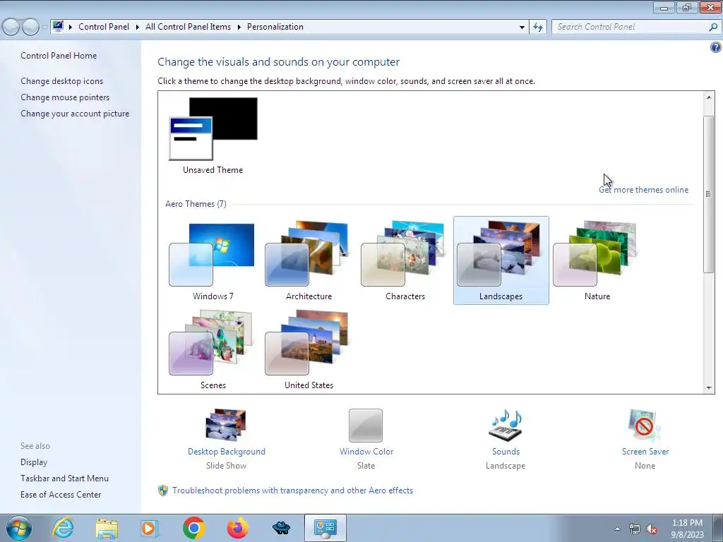Open the hat-and-glasses taskbar app
723x542 pixels.
click(x=281, y=528)
